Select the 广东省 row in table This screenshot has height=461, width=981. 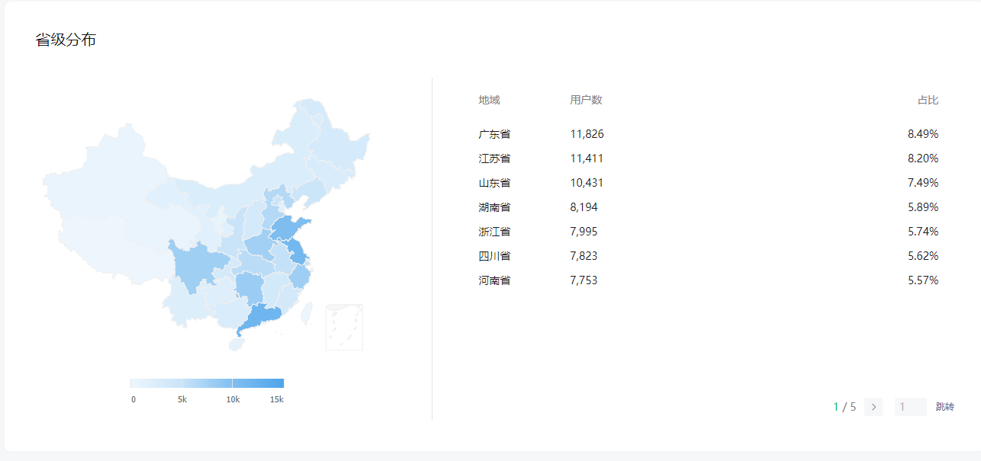coord(494,134)
